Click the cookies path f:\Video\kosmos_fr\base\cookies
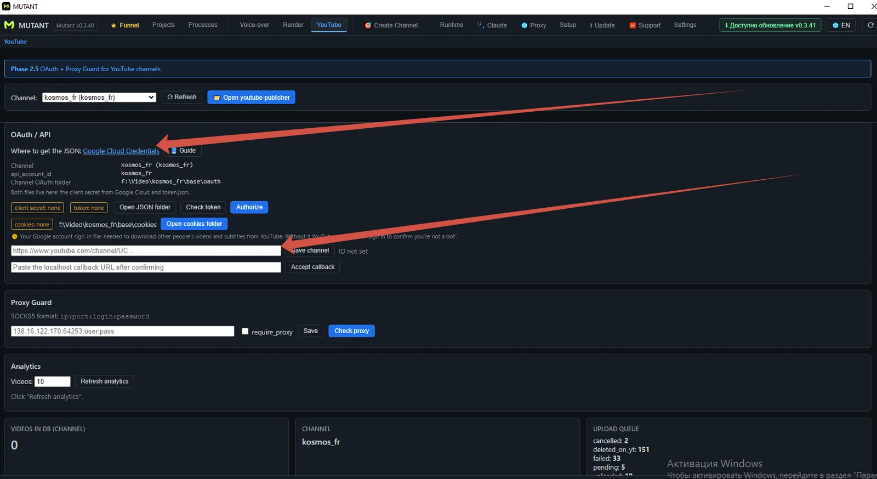The width and height of the screenshot is (877, 479). coord(108,225)
